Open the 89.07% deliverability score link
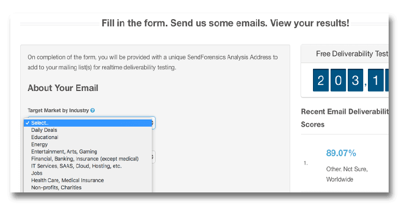Image resolution: width=399 pixels, height=210 pixels. pyautogui.click(x=341, y=153)
